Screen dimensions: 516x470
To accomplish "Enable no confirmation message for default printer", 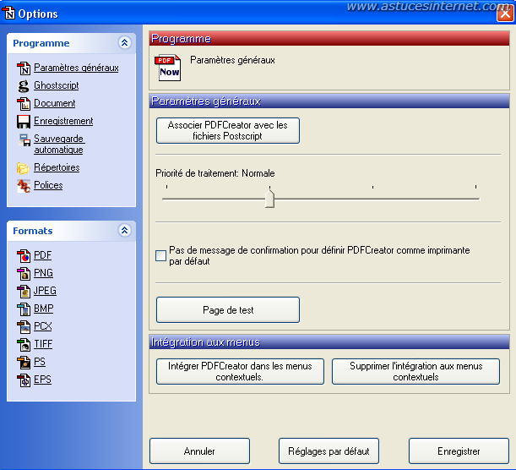I will point(160,255).
